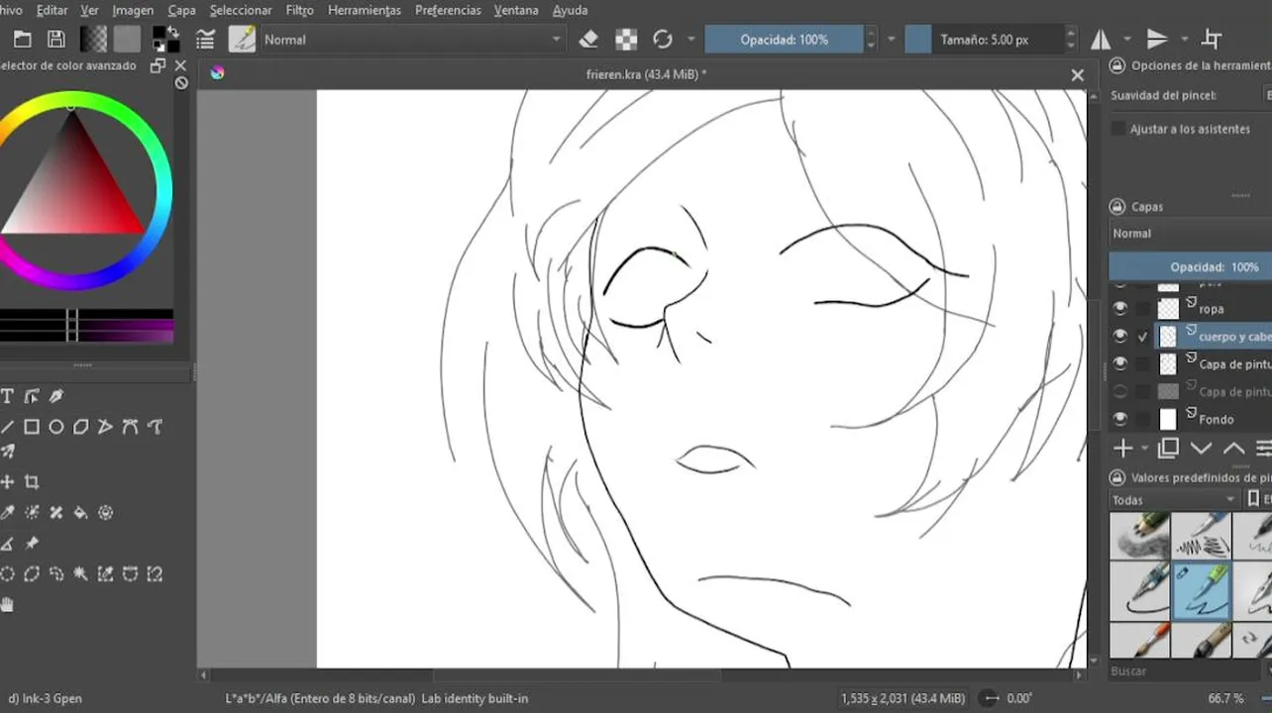Open brush settings editor
The width and height of the screenshot is (1272, 713).
[x=205, y=40]
